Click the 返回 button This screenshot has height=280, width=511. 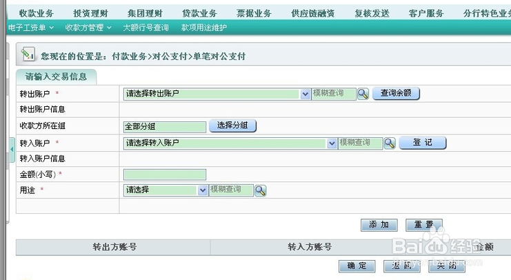pos(402,266)
